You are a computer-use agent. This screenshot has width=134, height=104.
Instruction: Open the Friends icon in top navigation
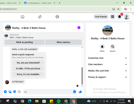[40, 17]
